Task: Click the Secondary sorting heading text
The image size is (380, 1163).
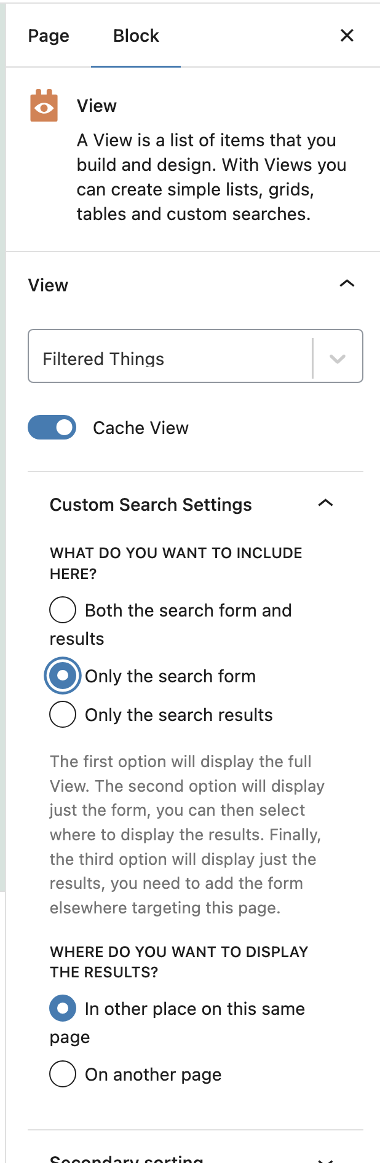Action: click(126, 1158)
